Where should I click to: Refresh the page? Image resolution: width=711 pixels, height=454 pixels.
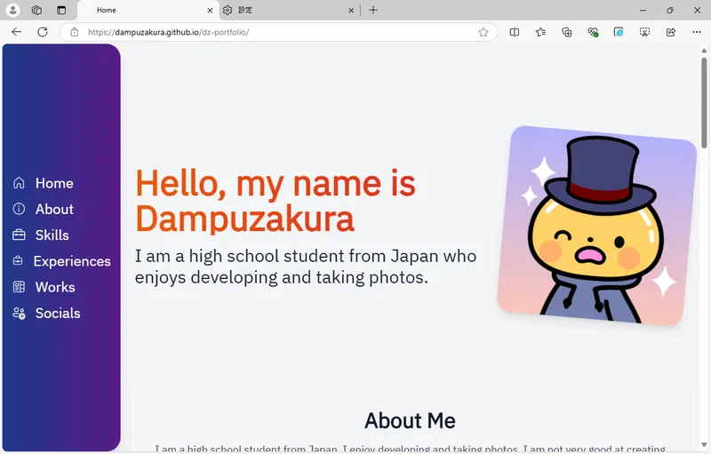point(42,32)
